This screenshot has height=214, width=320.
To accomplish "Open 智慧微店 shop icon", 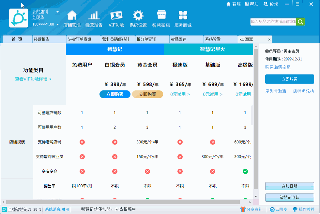I will 161,19.
